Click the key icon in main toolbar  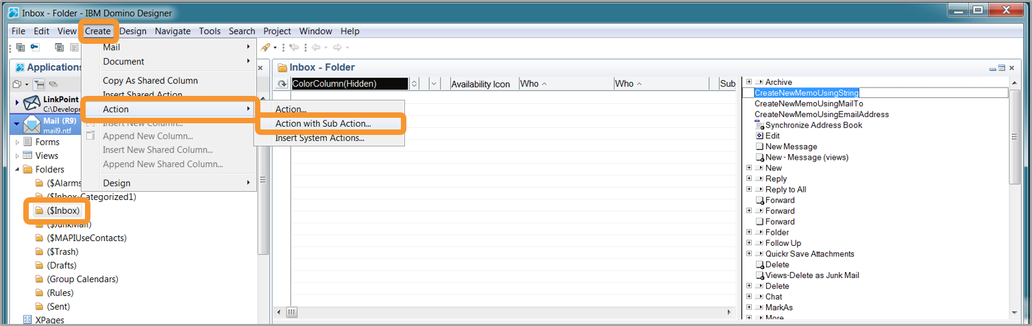pos(34,47)
